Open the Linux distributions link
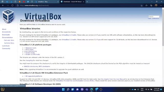164x92 pixels. (30, 51)
